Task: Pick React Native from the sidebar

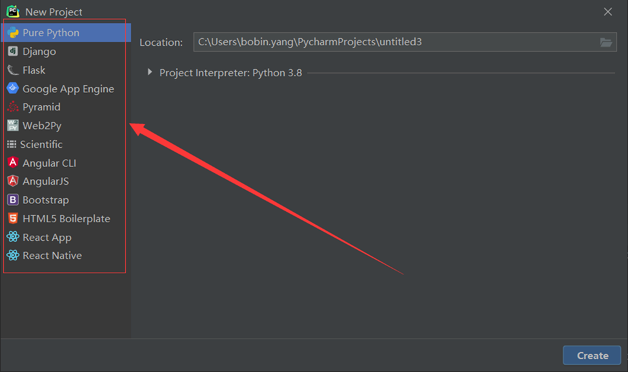Action: click(52, 255)
